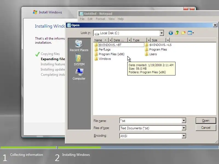
Task: Open the Size column filter arrow
Action: click(168, 40)
